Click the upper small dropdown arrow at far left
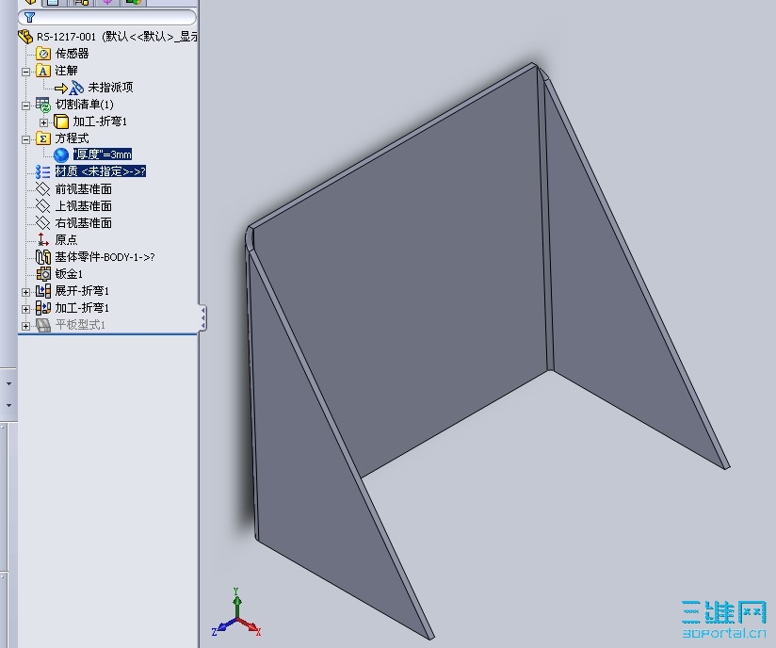 click(x=8, y=383)
